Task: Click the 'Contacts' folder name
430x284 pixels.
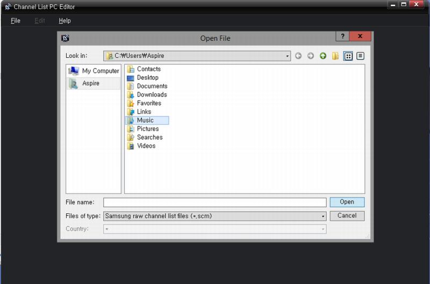Action: (149, 69)
